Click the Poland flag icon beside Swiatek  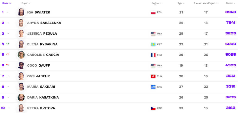point(153,12)
